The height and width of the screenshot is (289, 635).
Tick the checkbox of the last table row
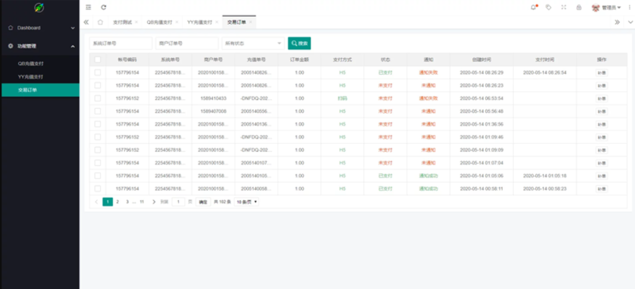(98, 189)
